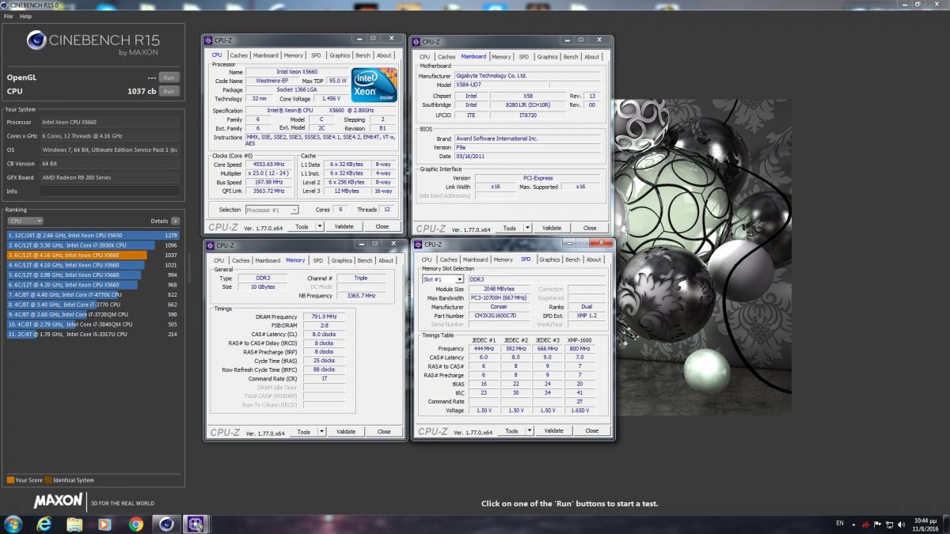Click title bar icon of CPU-Z CPU-tab window
950x534 pixels.
208,40
